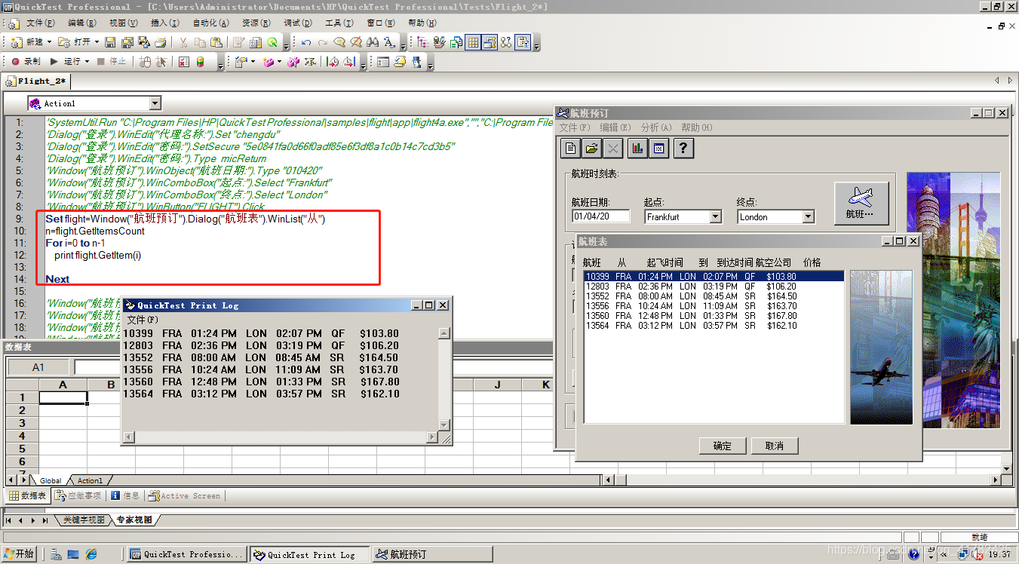Click Print Log horizontal scrollbar right arrow
Screen dimensions: 1019x564
tap(432, 437)
